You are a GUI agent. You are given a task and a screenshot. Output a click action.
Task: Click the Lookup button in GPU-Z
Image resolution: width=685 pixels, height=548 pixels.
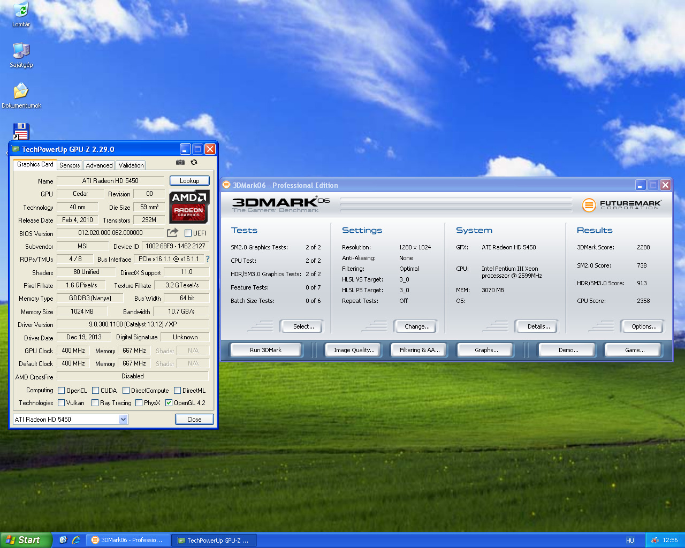189,181
